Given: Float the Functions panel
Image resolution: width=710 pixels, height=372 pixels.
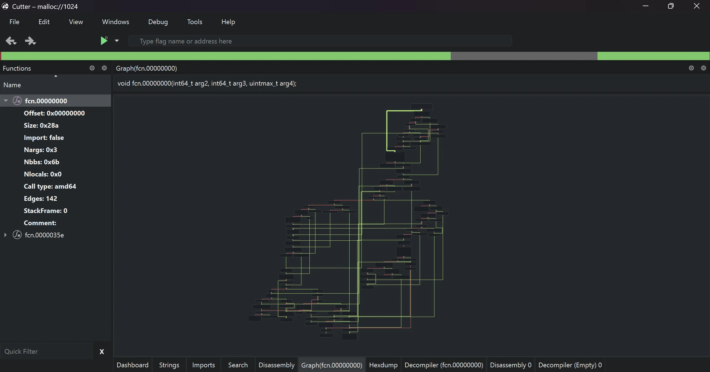Looking at the screenshot, I should point(92,68).
